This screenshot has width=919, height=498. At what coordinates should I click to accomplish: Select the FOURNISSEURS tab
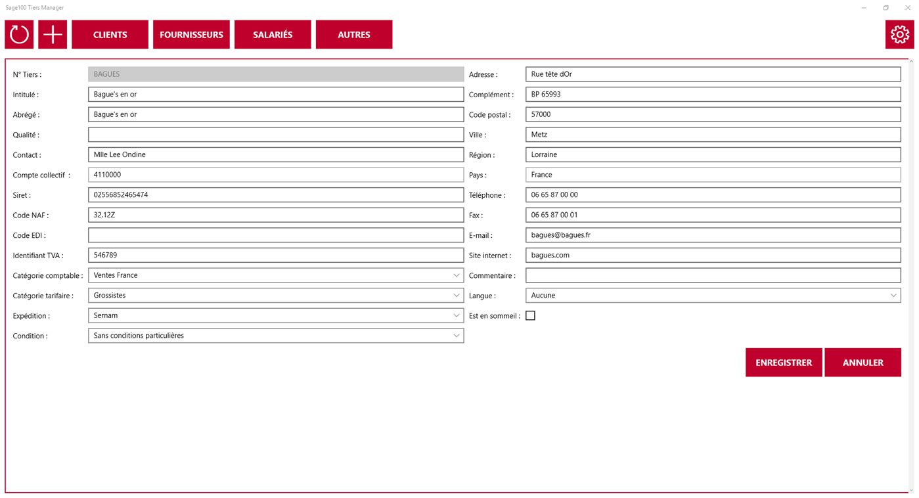click(x=191, y=34)
